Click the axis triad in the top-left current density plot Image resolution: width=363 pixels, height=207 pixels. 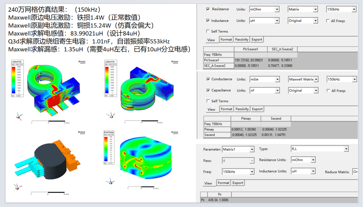[x=18, y=116]
